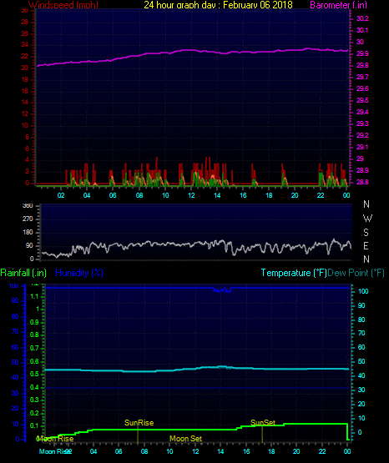Click the Humidity (%) legend label
Viewport: 389px width, 463px height.
79,273
